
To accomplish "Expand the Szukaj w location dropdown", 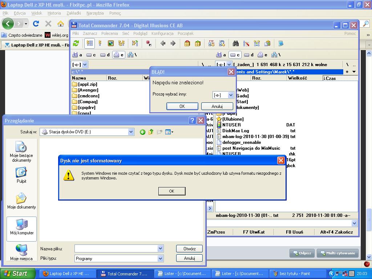I will pyautogui.click(x=131, y=132).
